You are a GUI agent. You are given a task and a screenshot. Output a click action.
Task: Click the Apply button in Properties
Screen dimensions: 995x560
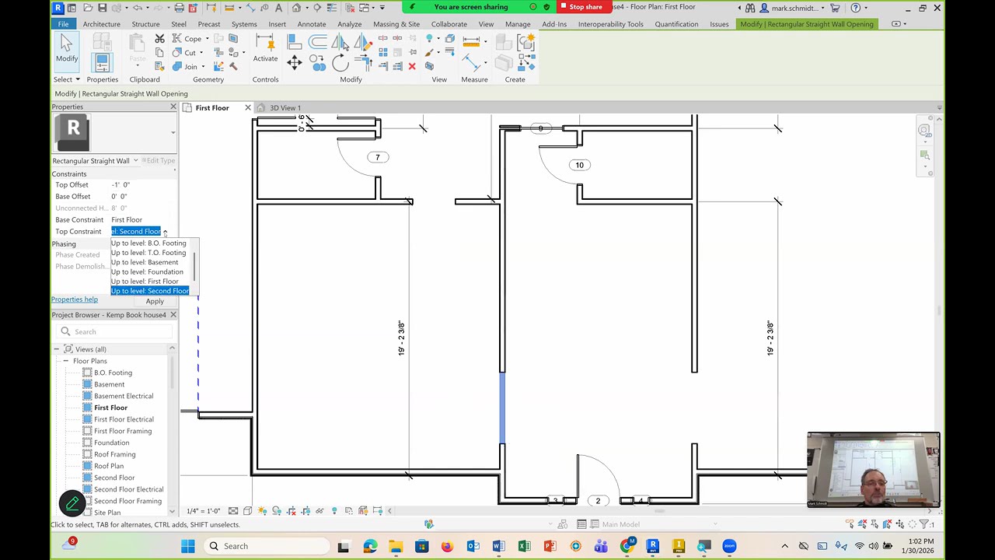155,302
